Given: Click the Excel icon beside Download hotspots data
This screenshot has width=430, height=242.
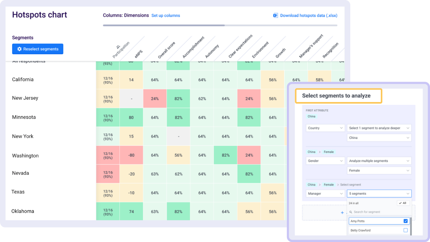Looking at the screenshot, I should point(275,15).
